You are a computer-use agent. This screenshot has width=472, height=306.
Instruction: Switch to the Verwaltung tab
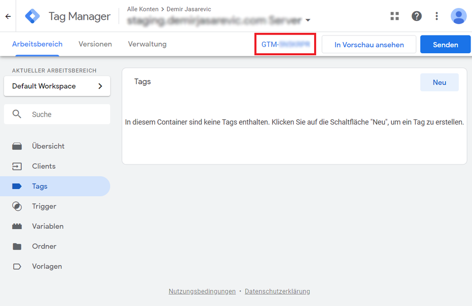click(147, 44)
